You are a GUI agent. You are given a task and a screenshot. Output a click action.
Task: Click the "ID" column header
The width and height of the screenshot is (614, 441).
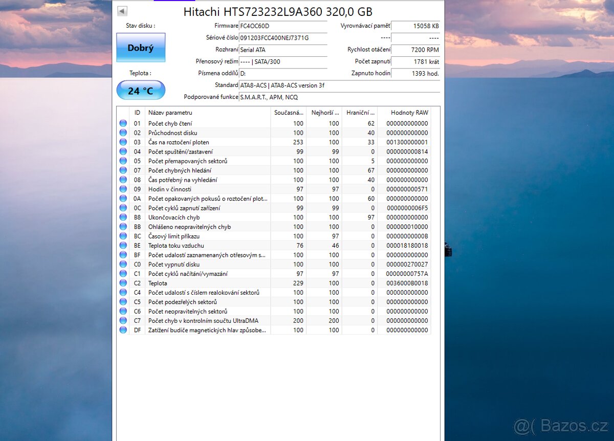137,113
